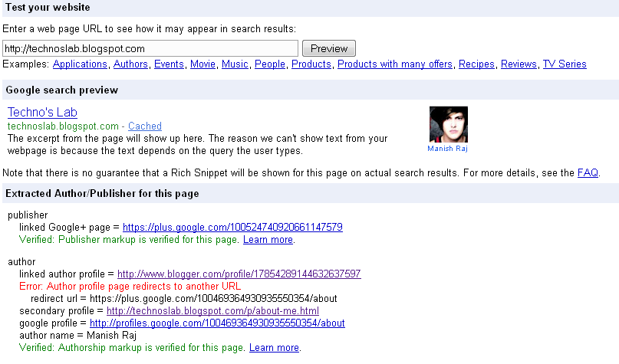Click the Verified Publisher markup message

click(x=129, y=240)
